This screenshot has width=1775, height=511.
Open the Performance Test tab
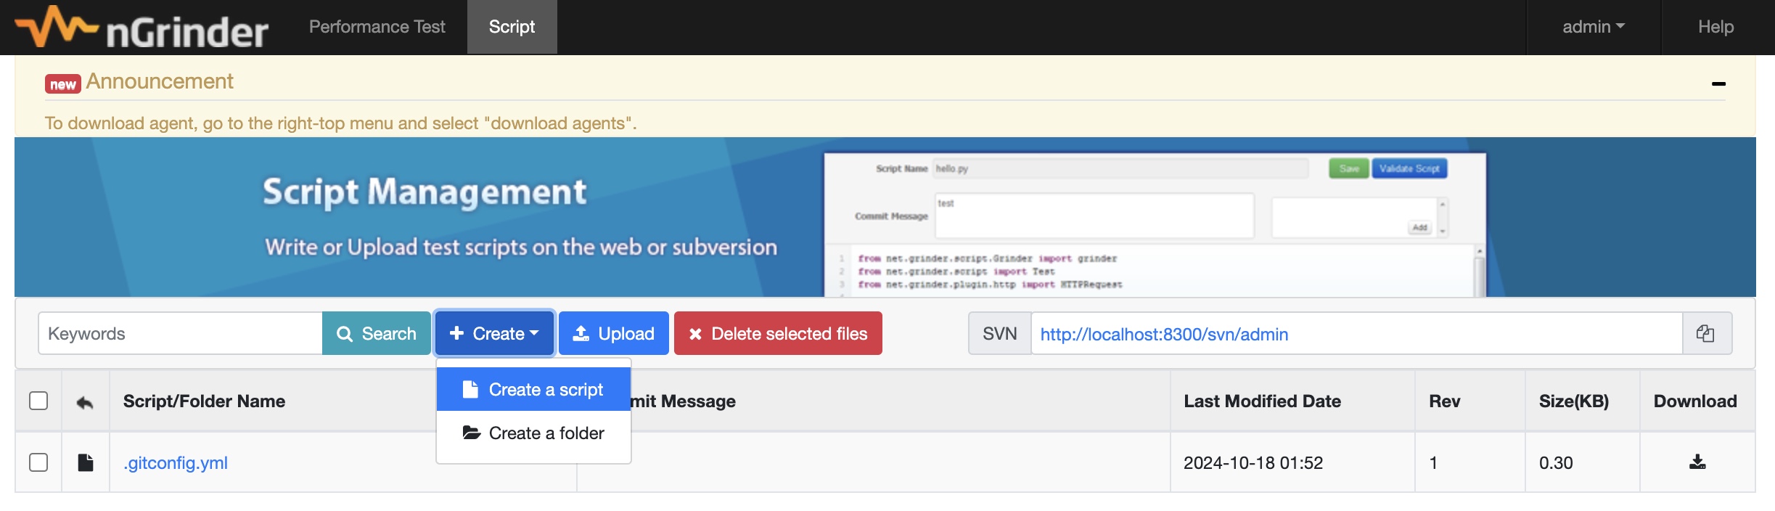[x=377, y=27]
